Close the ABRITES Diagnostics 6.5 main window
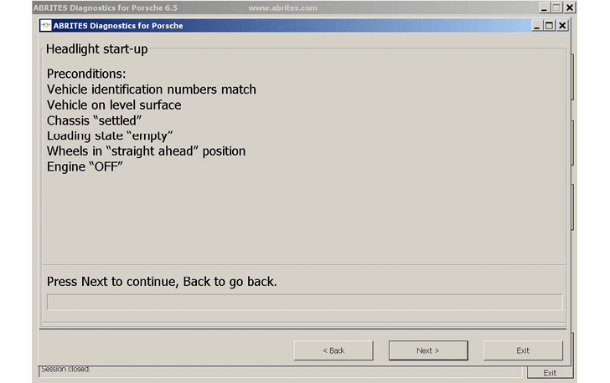610x383 pixels. [x=570, y=8]
